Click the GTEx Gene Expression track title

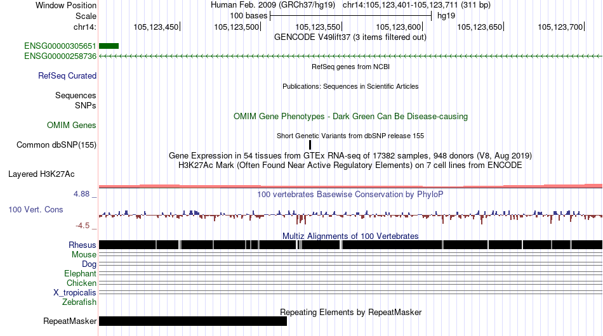(350, 155)
